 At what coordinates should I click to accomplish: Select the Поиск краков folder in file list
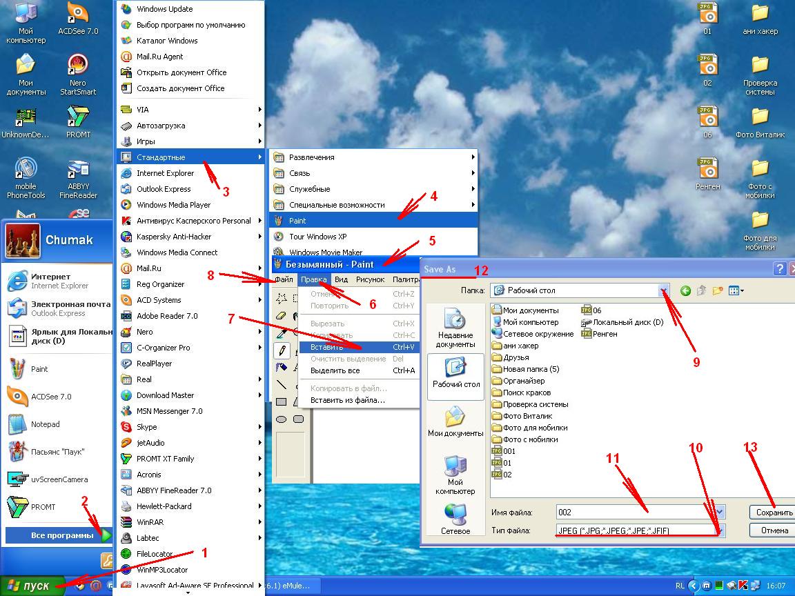tap(522, 393)
